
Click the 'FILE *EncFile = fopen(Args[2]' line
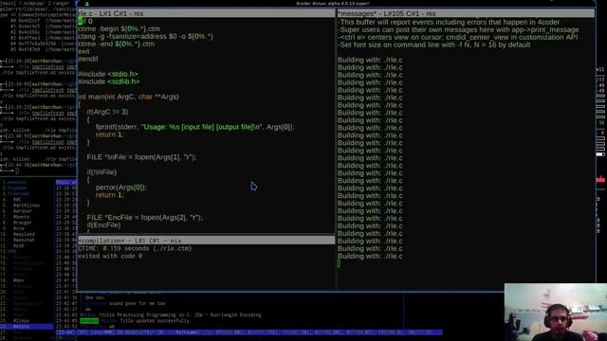(x=145, y=217)
